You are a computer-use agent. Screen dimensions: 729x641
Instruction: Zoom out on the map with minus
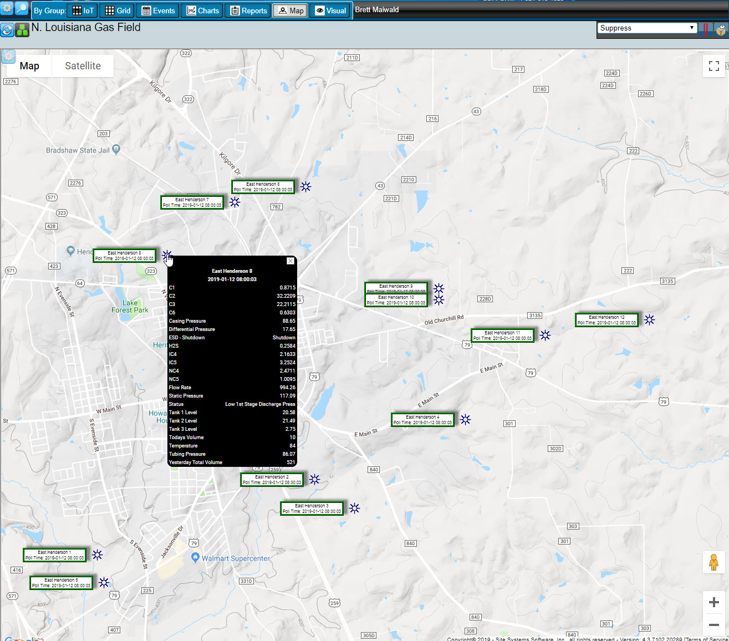point(714,625)
